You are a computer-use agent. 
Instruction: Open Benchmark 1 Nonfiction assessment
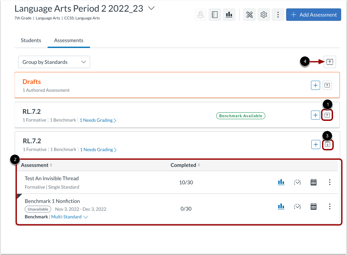(x=52, y=201)
